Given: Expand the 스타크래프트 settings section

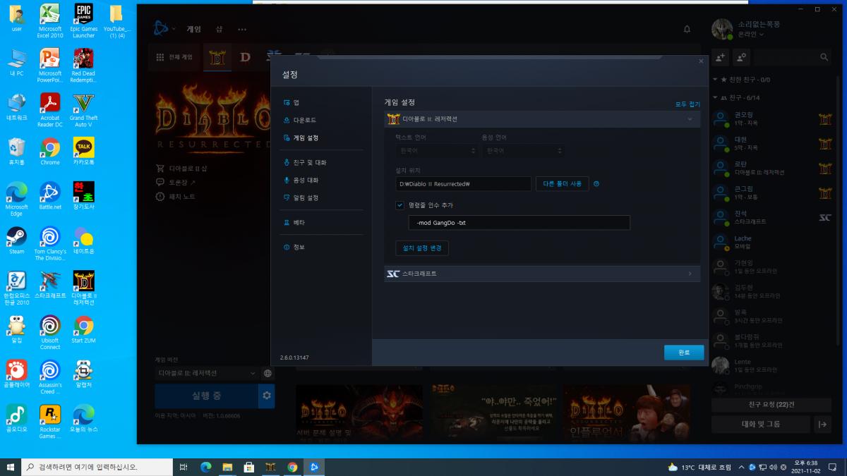Looking at the screenshot, I should pyautogui.click(x=542, y=274).
